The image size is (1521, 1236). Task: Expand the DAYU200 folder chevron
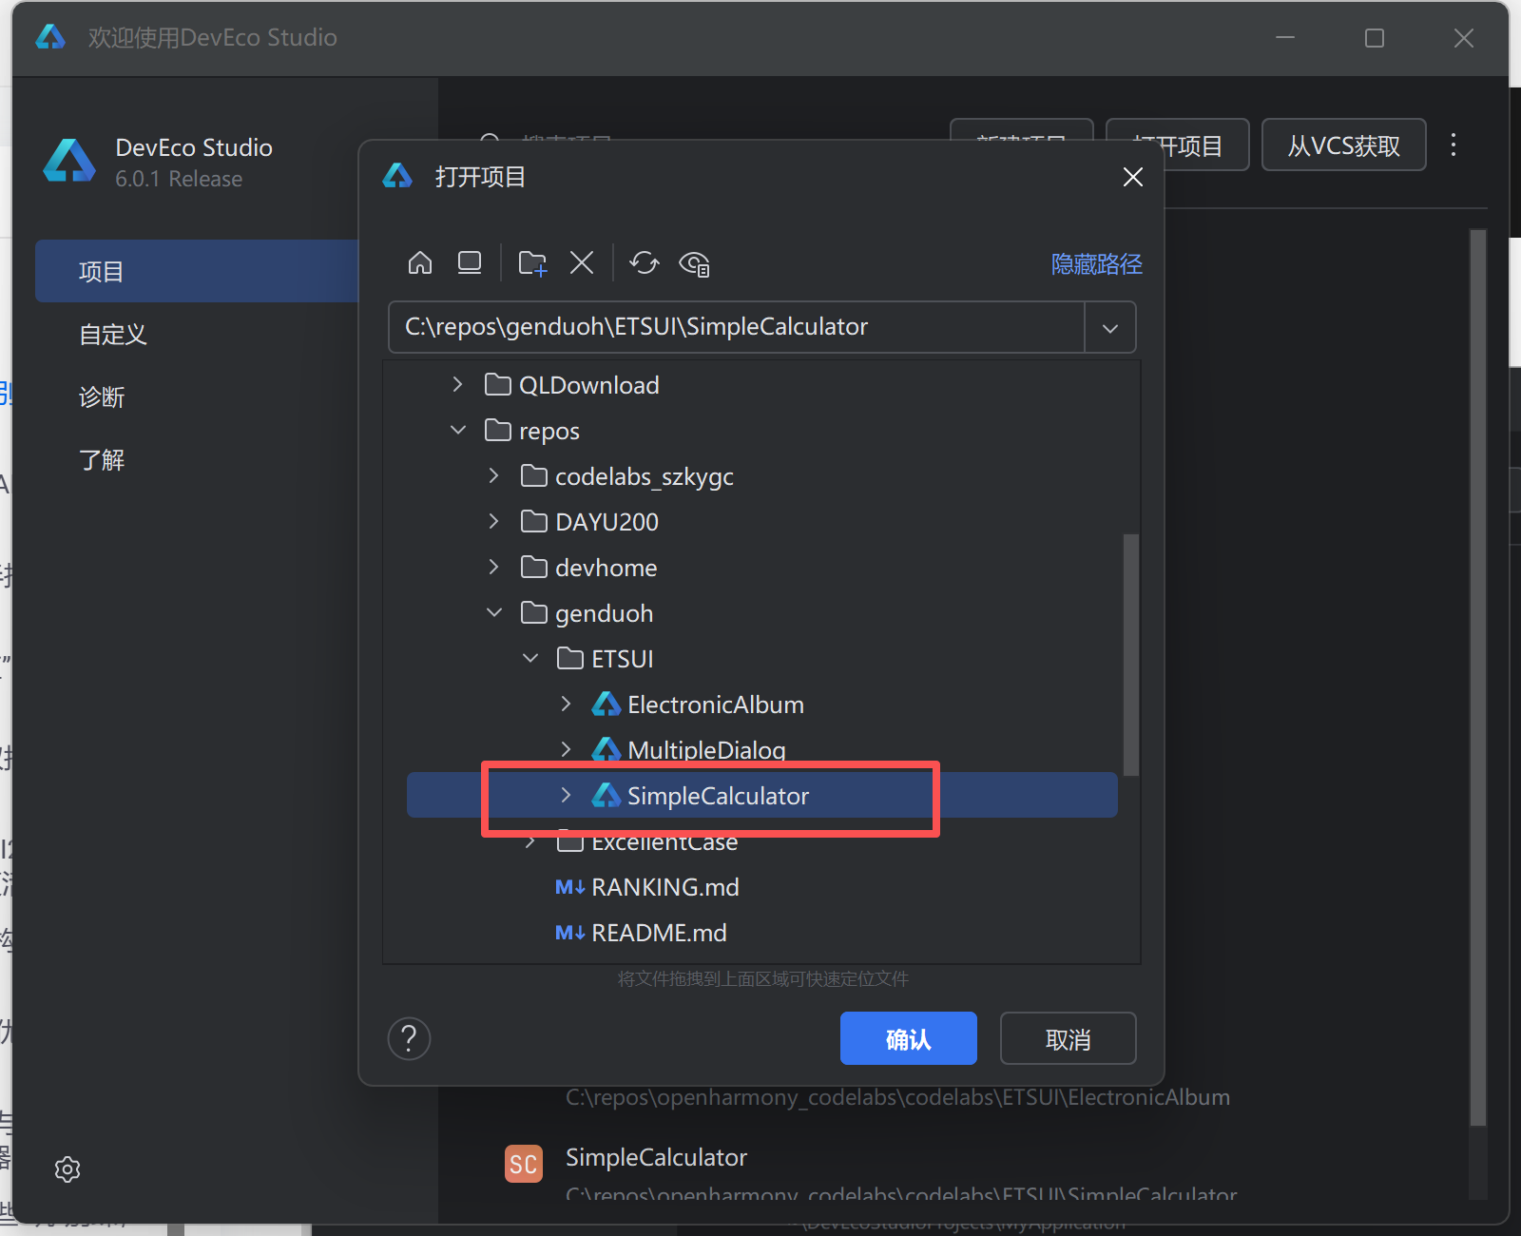(493, 521)
